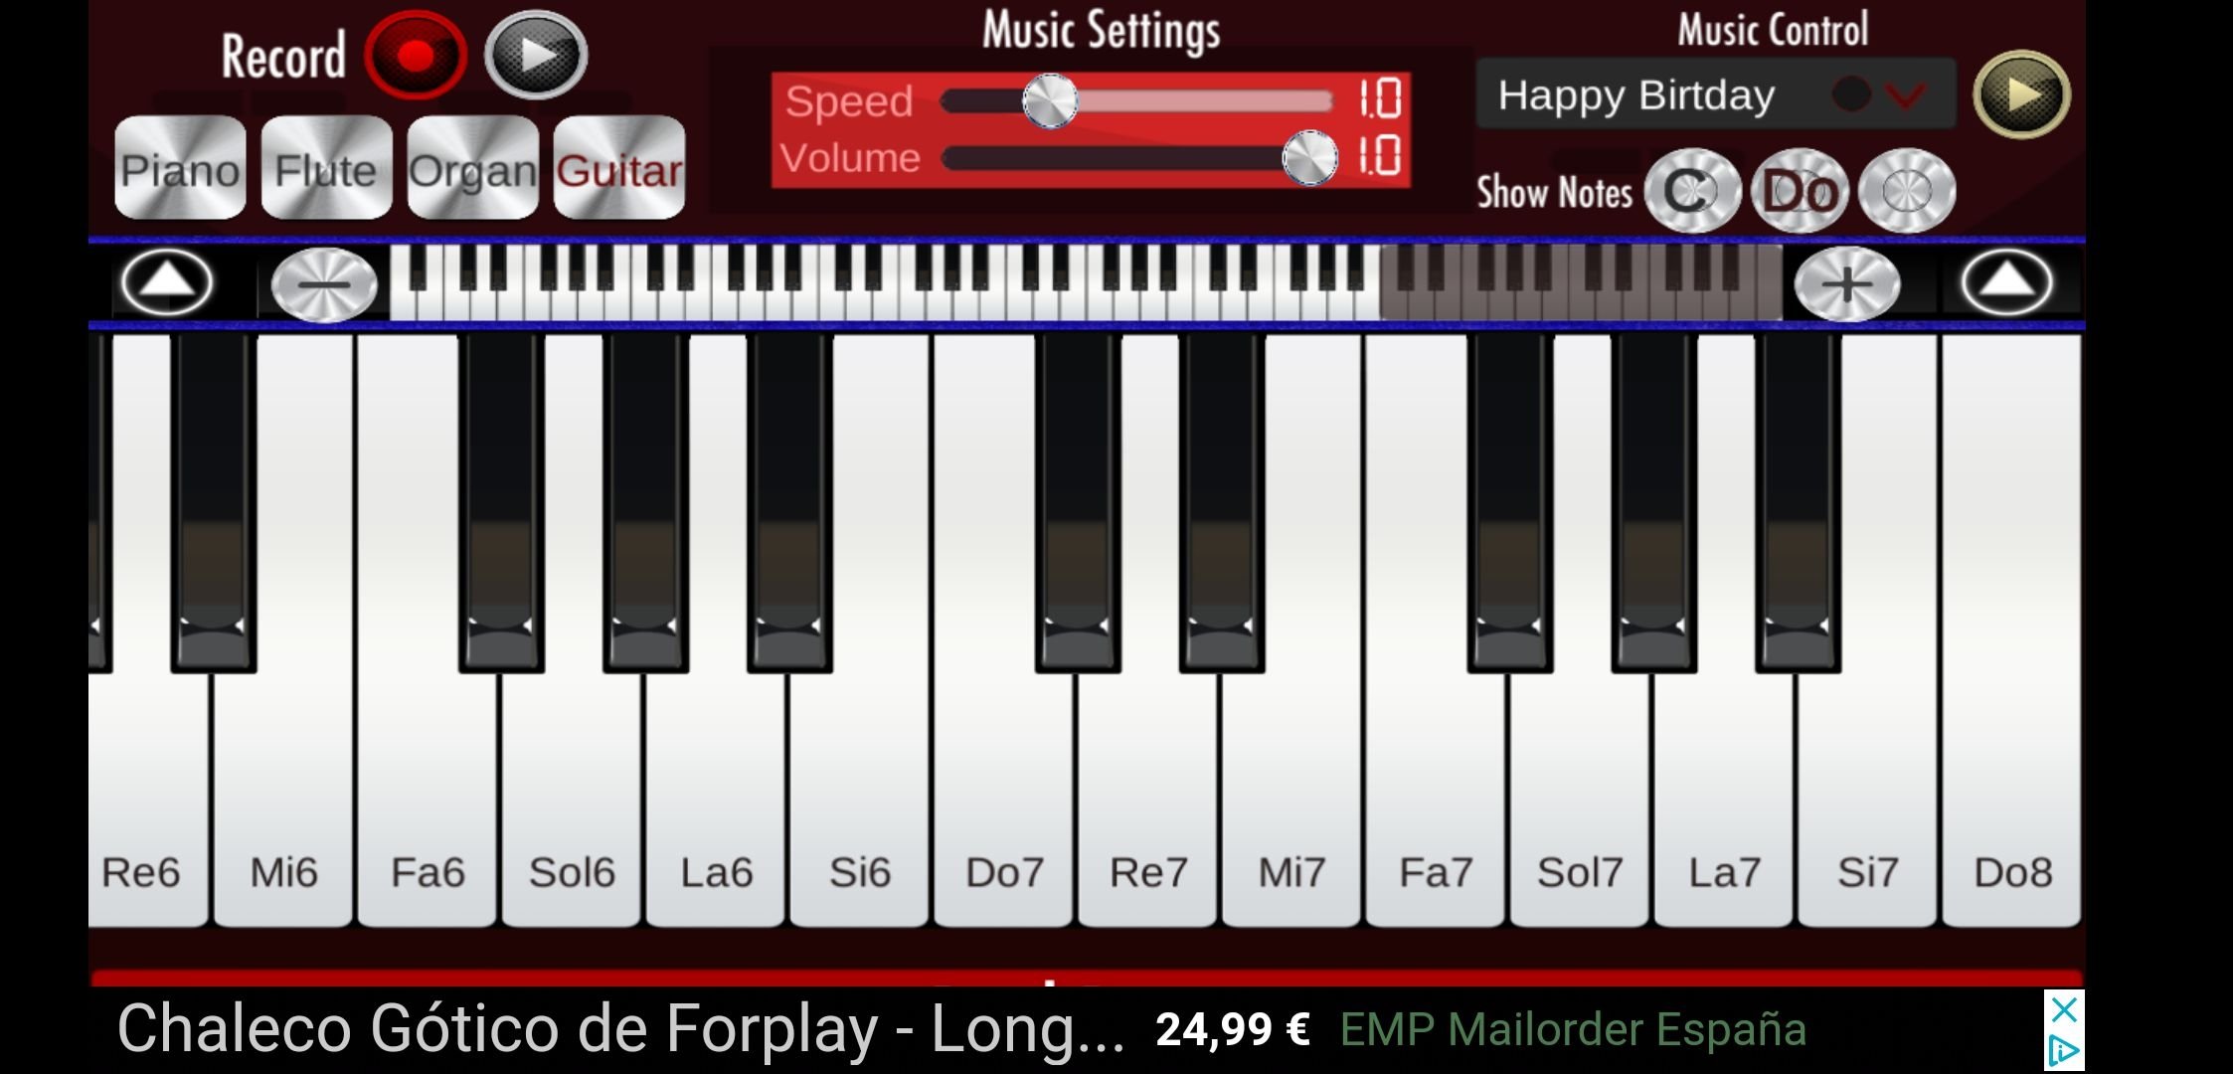Select the Piano instrument
The height and width of the screenshot is (1074, 2233).
point(179,169)
